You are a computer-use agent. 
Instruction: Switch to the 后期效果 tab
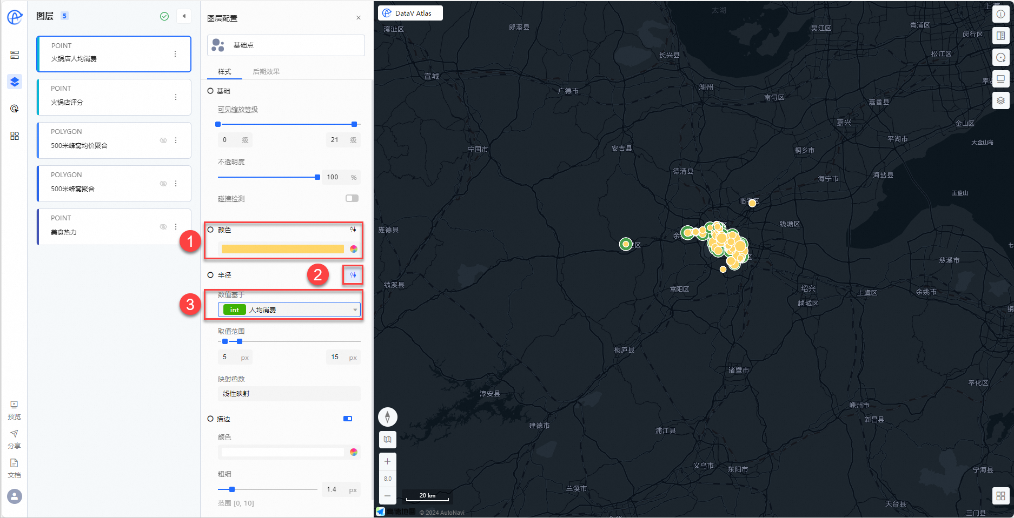coord(266,72)
